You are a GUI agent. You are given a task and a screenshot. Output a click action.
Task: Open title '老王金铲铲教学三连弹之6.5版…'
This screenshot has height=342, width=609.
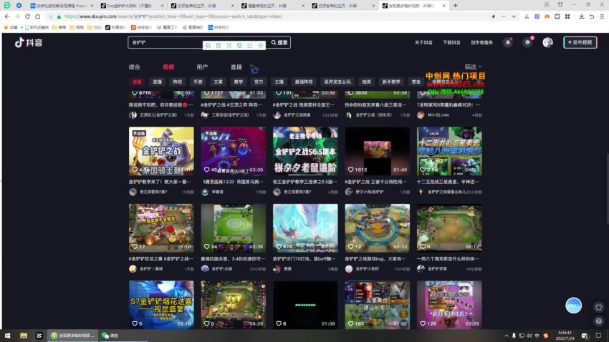(305, 182)
